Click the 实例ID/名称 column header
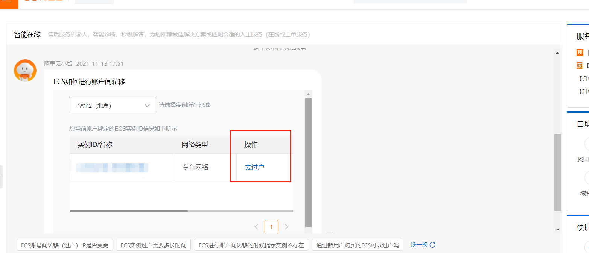The image size is (589, 253). pos(95,145)
